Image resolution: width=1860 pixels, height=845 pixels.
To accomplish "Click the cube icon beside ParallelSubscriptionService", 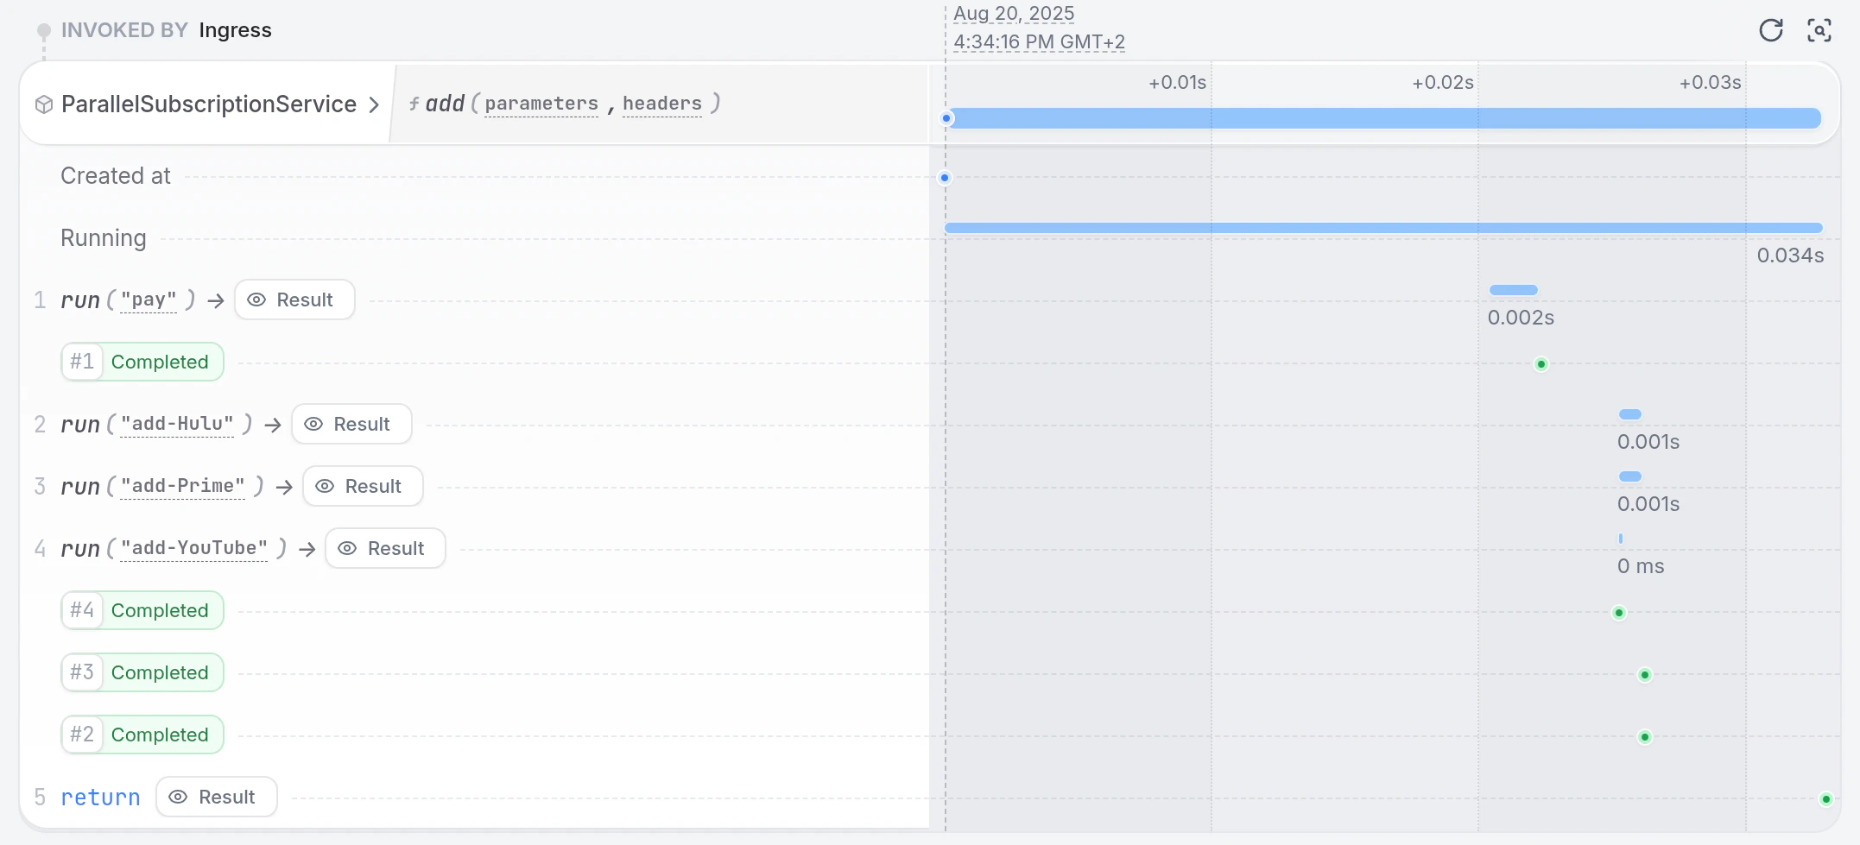I will point(42,104).
